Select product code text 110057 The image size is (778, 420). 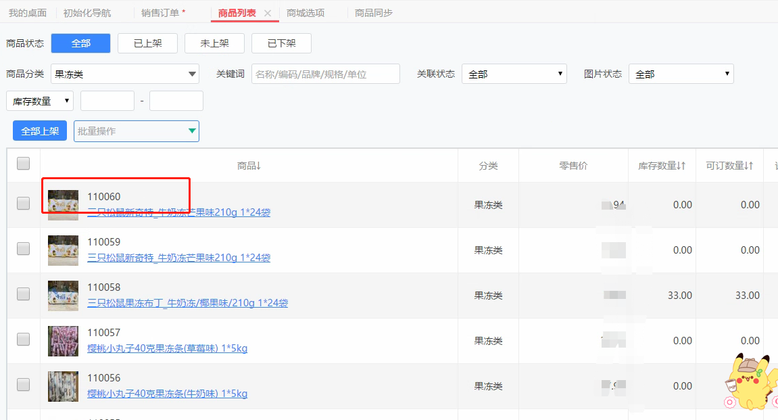(103, 333)
